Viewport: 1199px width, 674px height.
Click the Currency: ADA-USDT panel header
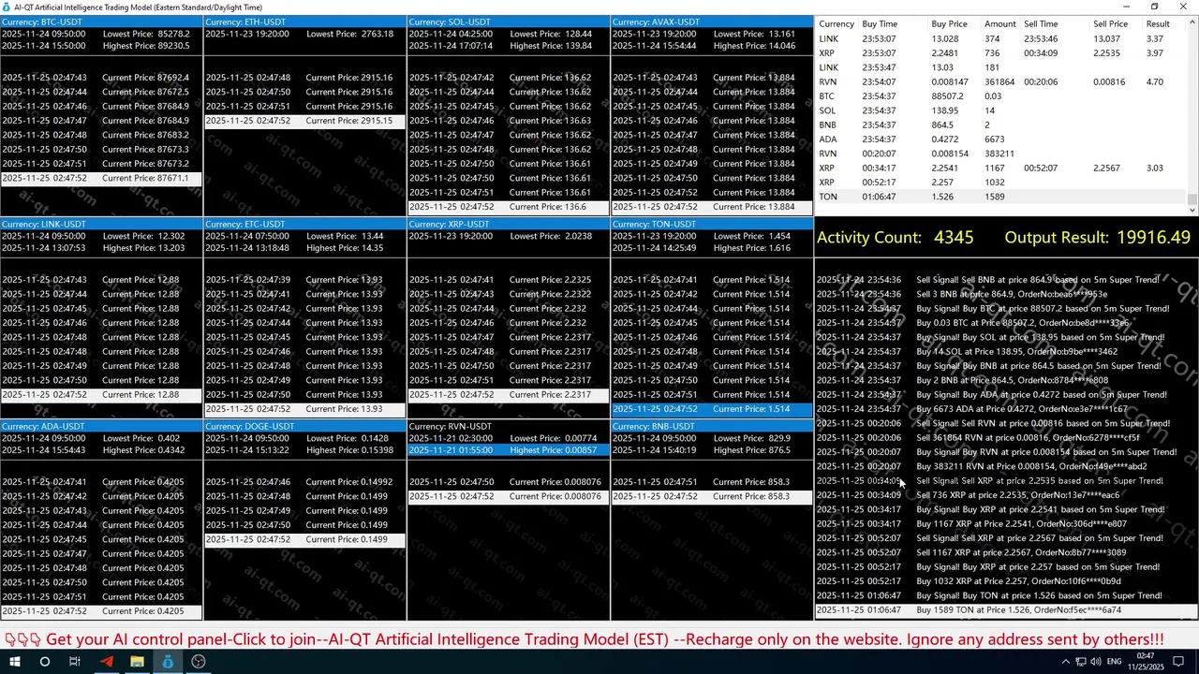tap(101, 426)
